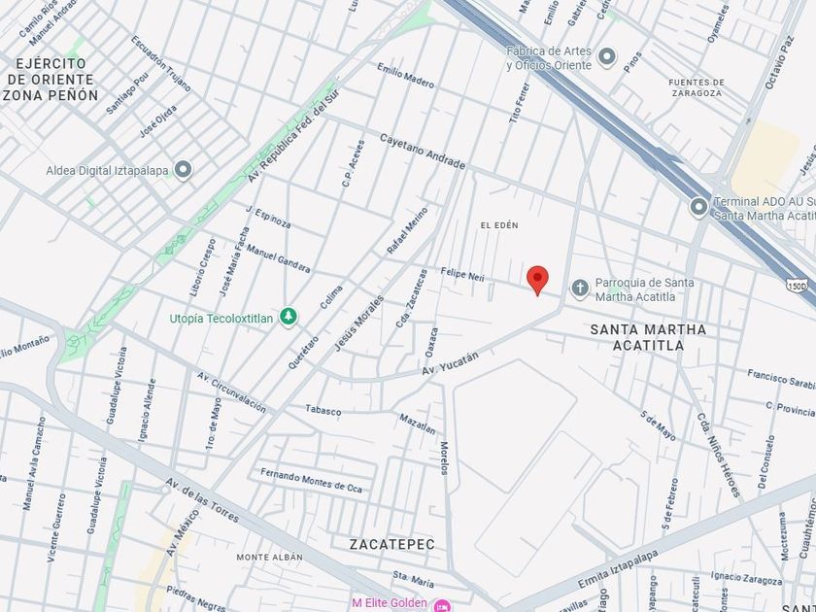Open the Parroquia de Santa Martha Acatitla label

tap(644, 289)
